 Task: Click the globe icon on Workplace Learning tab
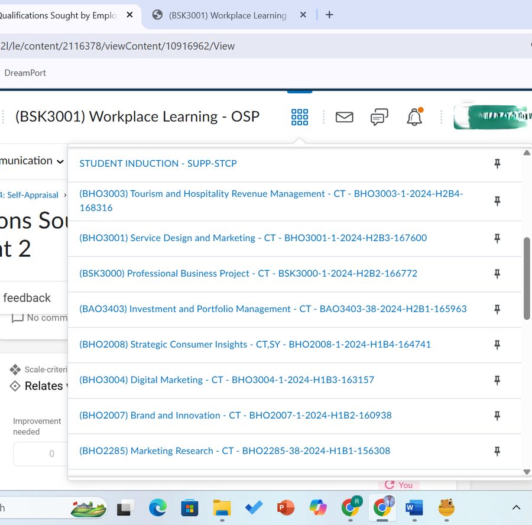pos(157,15)
